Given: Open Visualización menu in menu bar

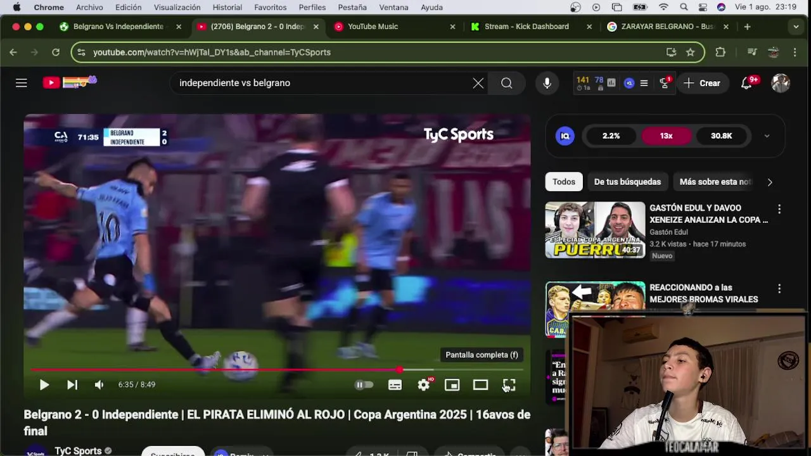Looking at the screenshot, I should pyautogui.click(x=177, y=8).
